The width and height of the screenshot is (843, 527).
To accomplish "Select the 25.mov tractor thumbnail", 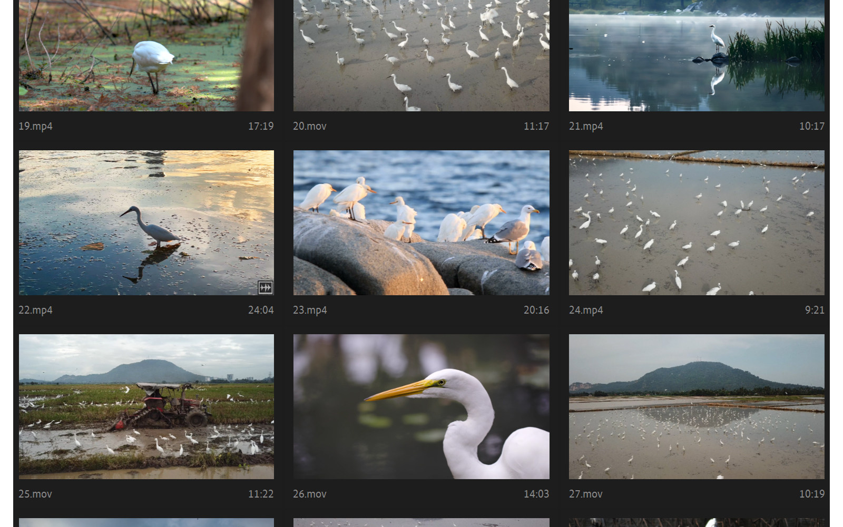I will (x=146, y=407).
